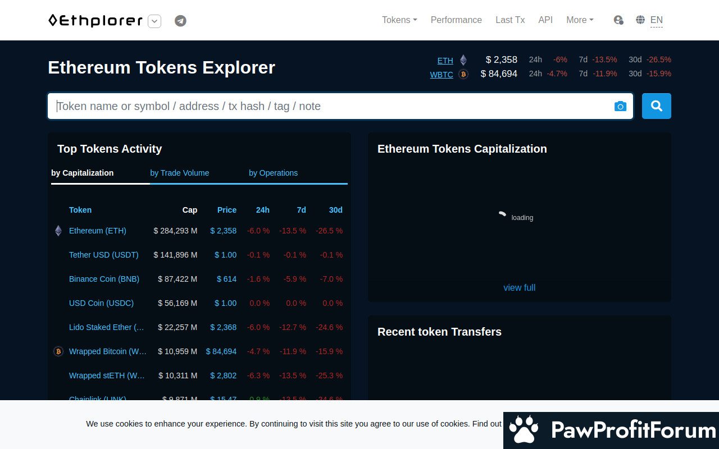Click the 7d column header
Viewport: 719px width, 449px height.
coord(302,210)
